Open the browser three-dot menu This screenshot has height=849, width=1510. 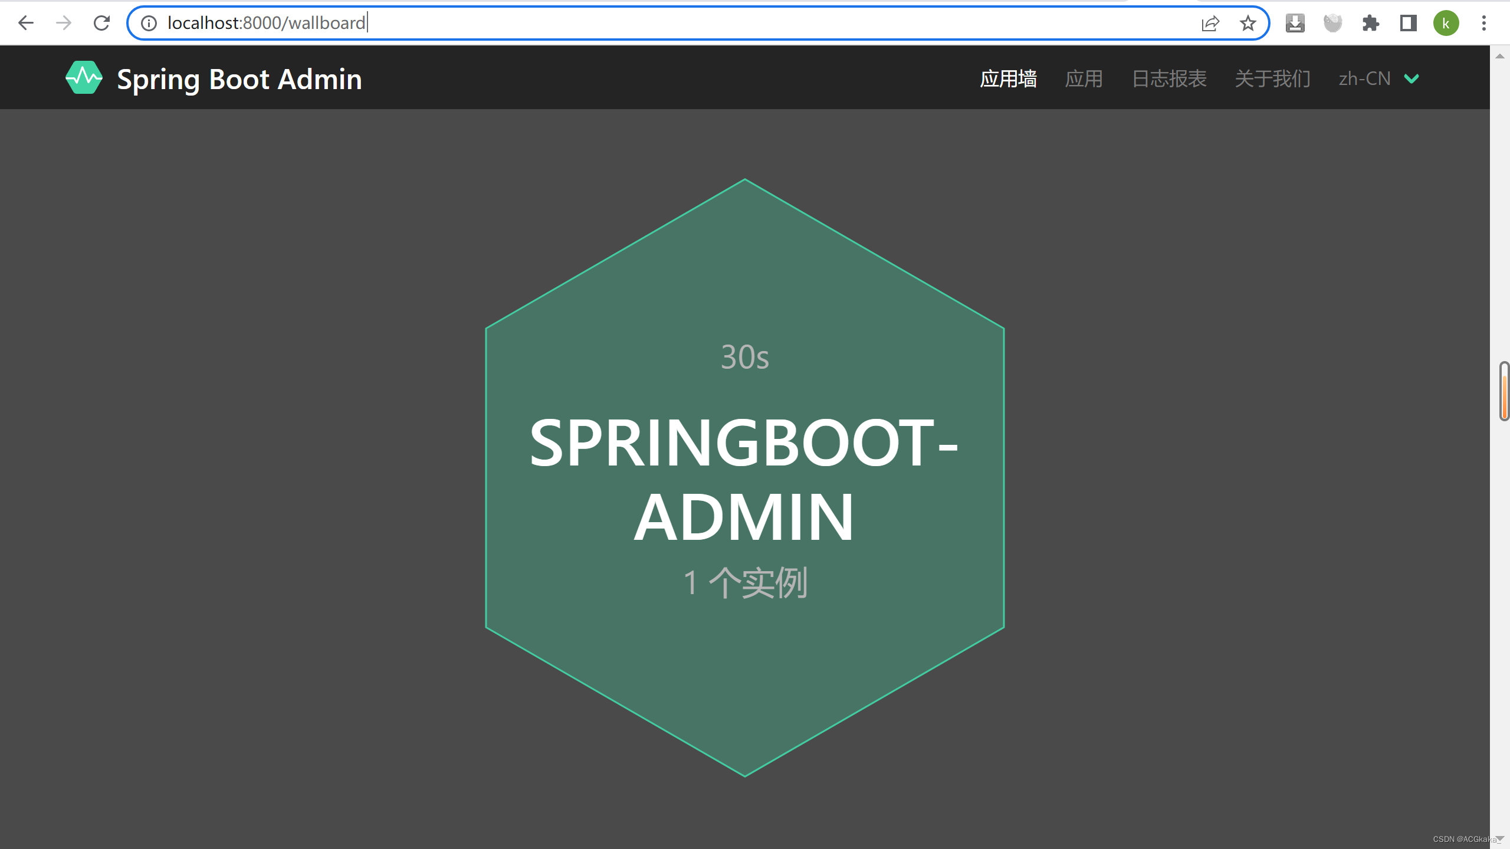pyautogui.click(x=1484, y=23)
